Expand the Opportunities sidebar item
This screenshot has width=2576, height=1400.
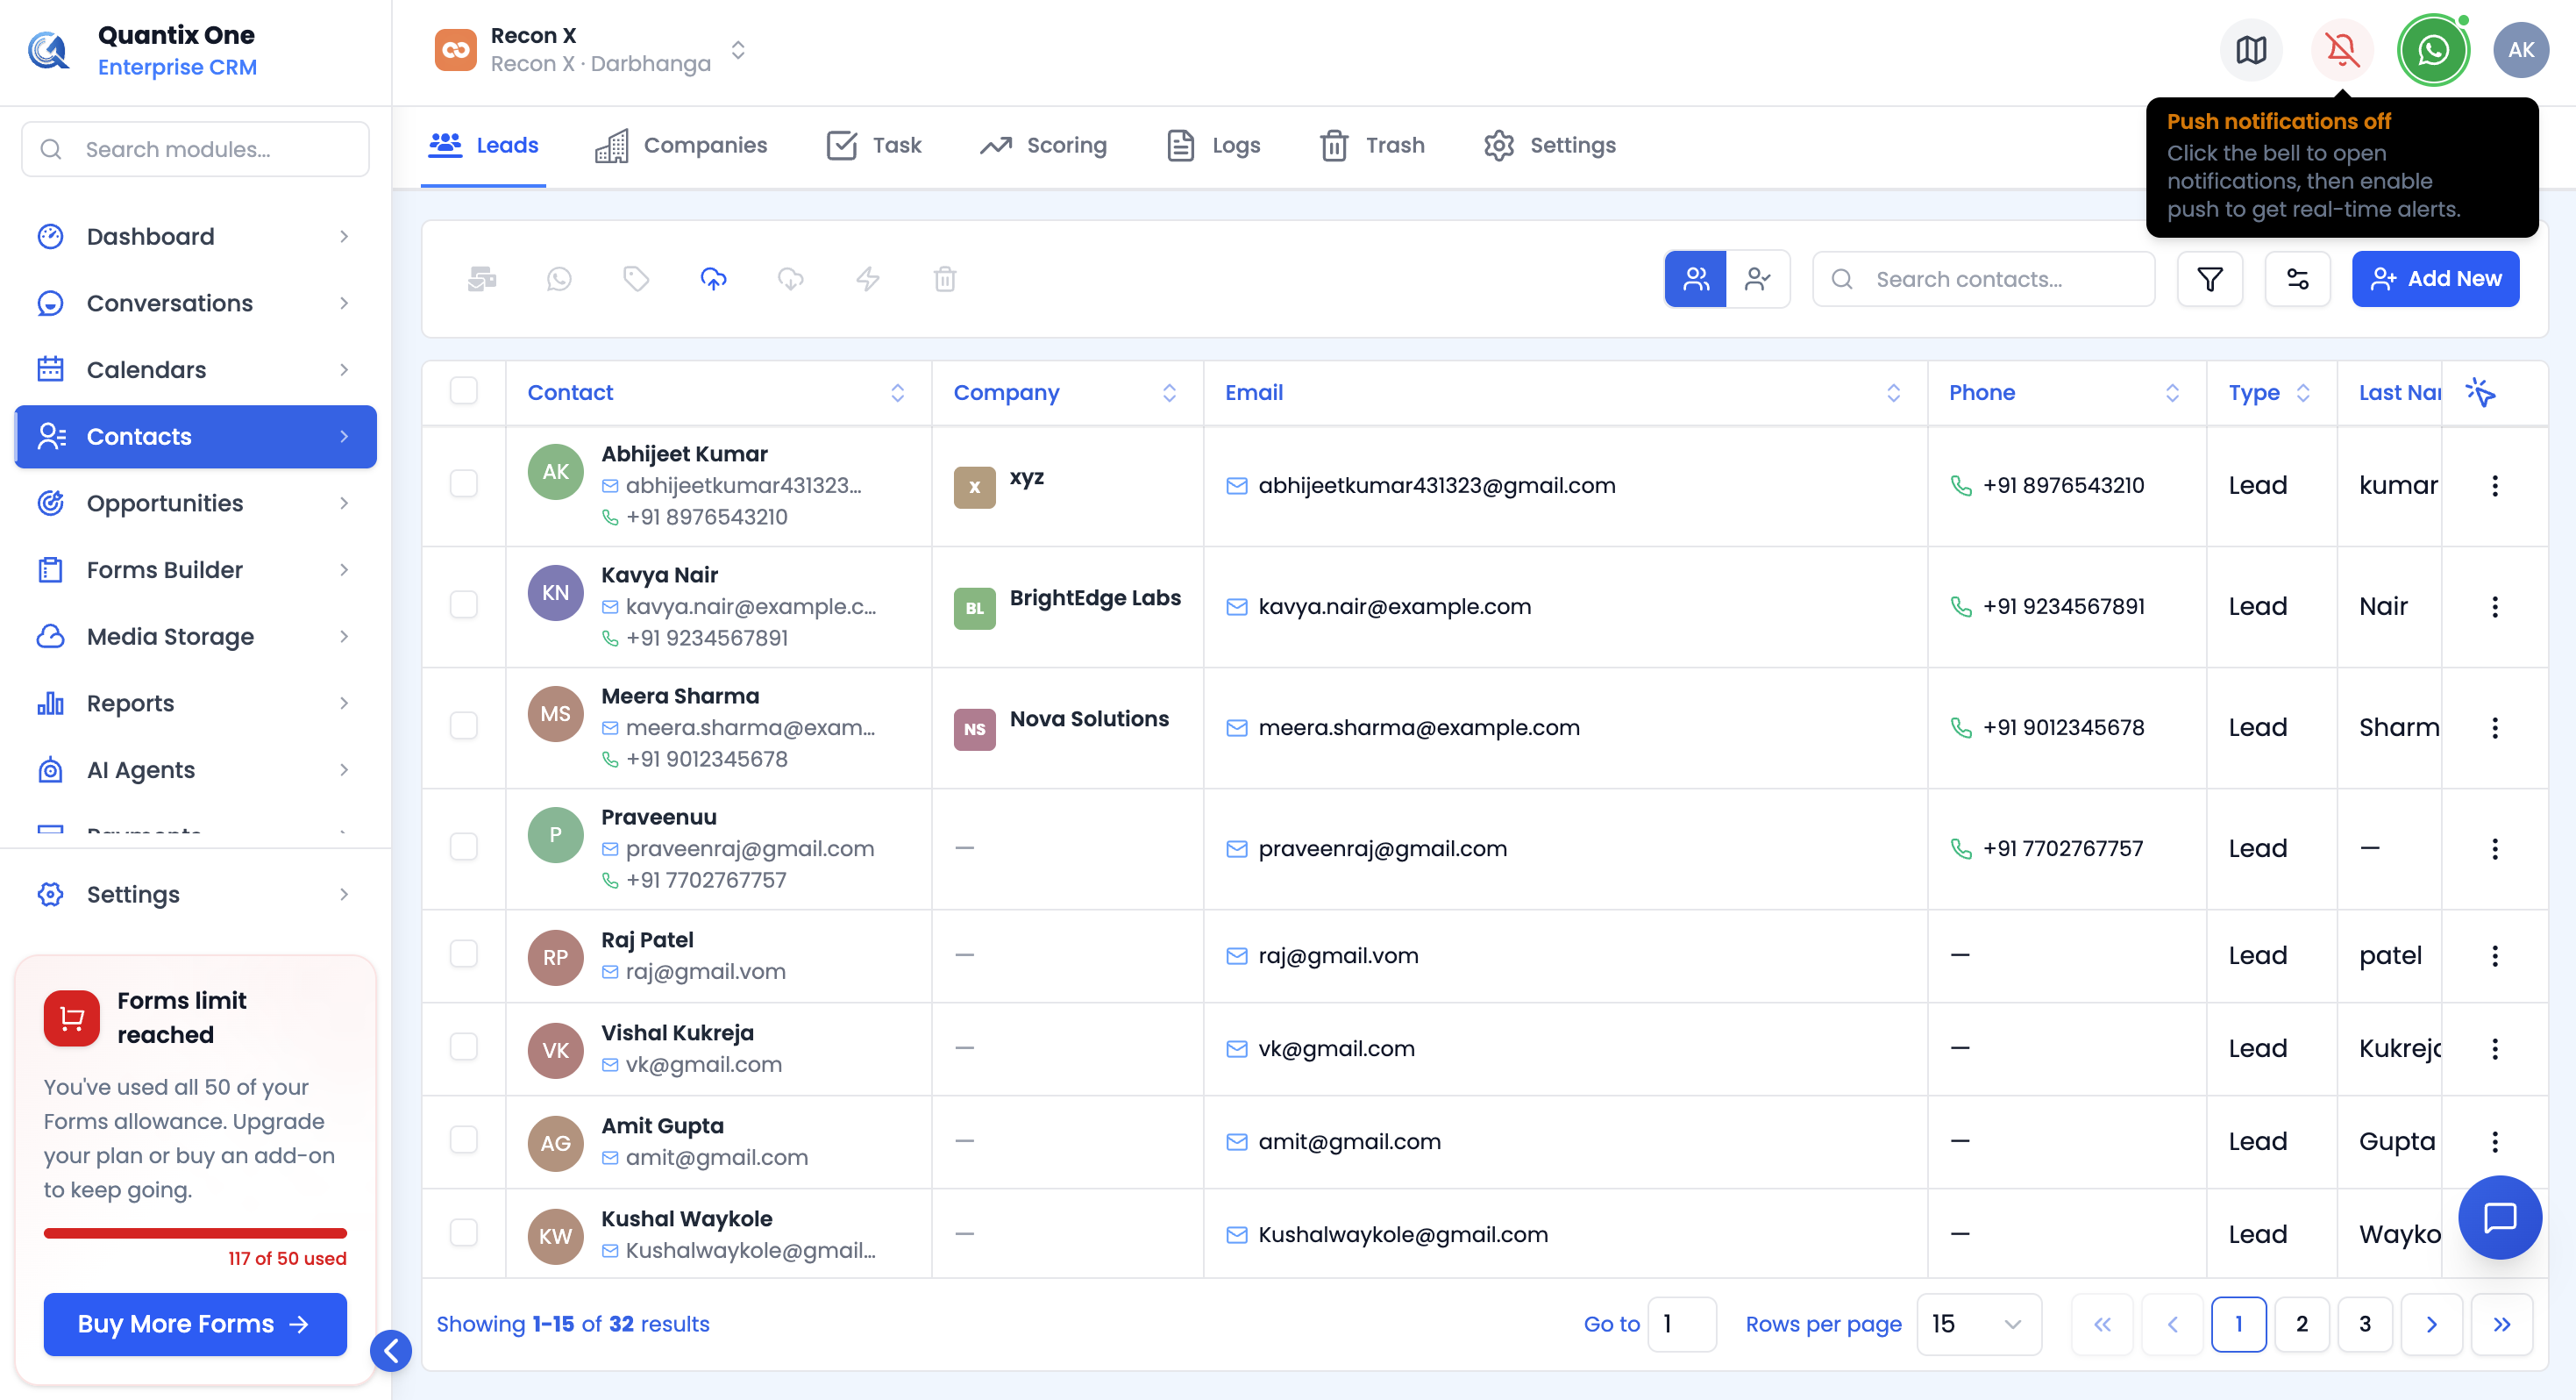(195, 504)
